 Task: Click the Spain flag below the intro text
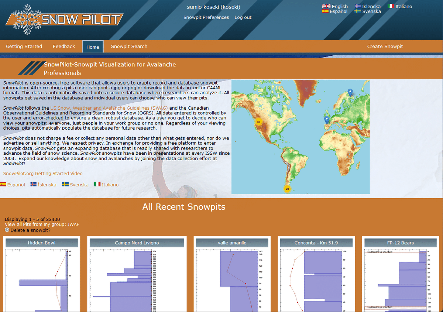3,184
